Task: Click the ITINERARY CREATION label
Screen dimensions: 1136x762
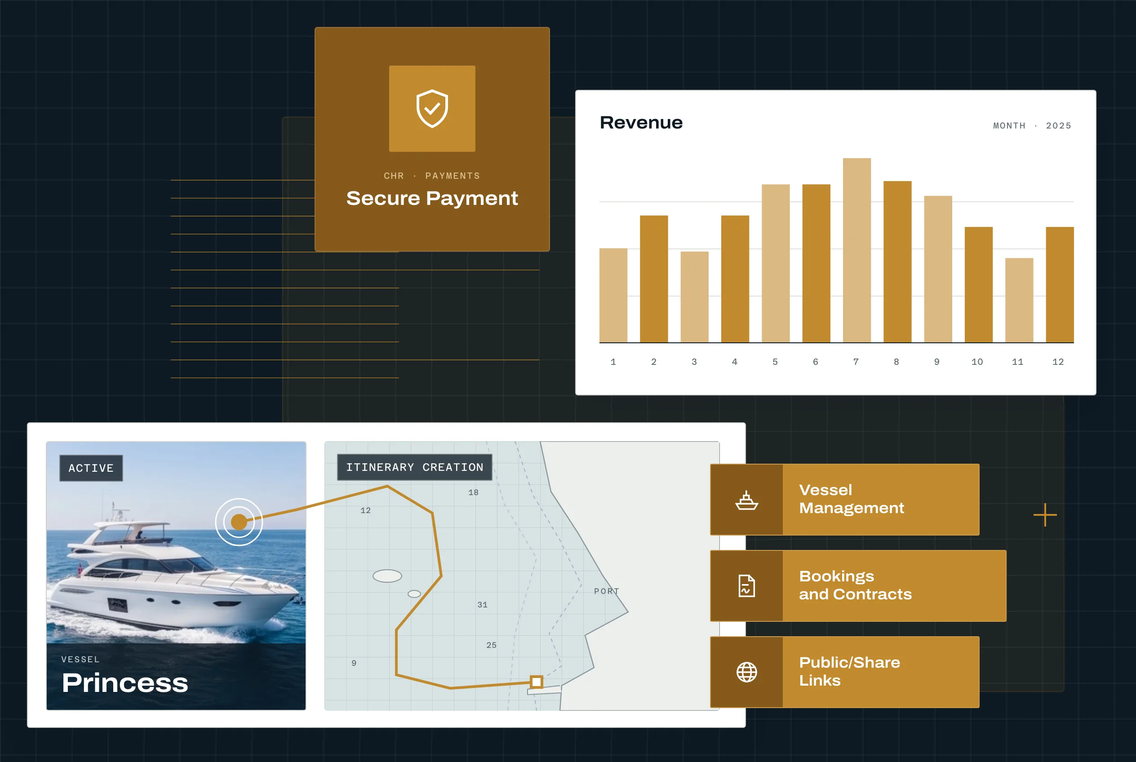Action: [414, 467]
